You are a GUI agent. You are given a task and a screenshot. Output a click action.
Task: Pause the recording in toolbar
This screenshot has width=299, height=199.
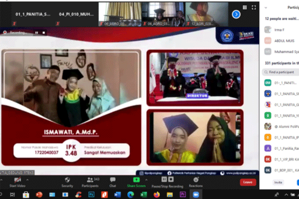164,179
